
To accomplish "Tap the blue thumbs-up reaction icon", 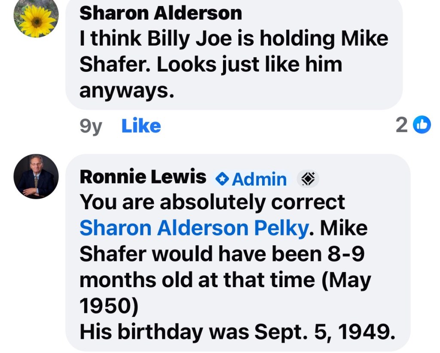I will click(422, 125).
